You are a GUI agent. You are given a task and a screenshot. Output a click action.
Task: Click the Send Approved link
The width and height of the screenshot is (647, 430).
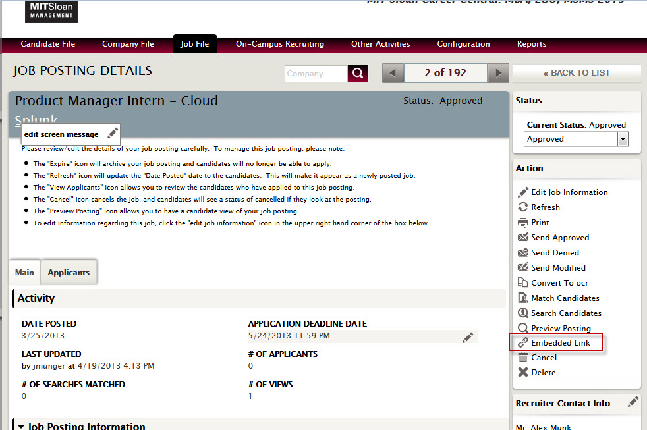(x=560, y=238)
